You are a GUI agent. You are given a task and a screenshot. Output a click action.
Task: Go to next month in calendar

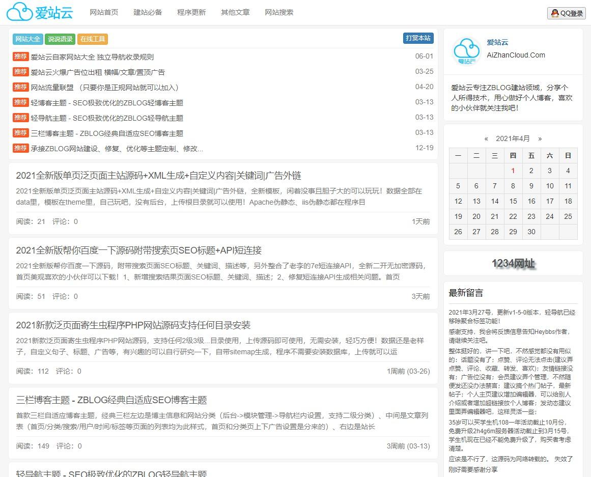[x=540, y=138]
